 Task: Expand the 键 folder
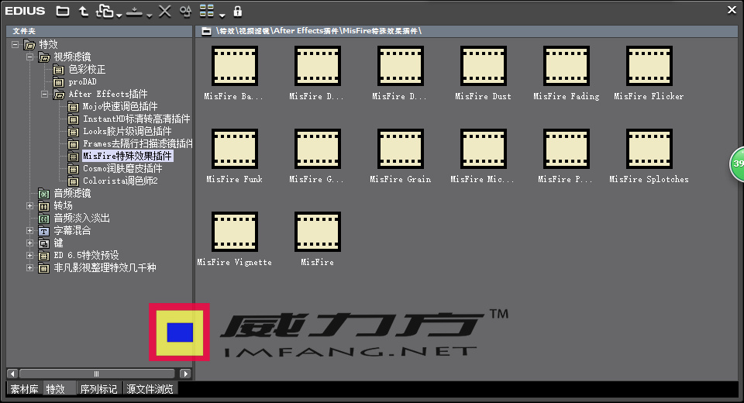tap(30, 243)
